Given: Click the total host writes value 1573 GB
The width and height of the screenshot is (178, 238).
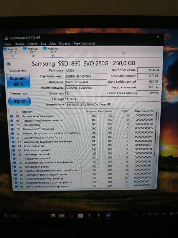Looking at the screenshot, I should coord(149,75).
